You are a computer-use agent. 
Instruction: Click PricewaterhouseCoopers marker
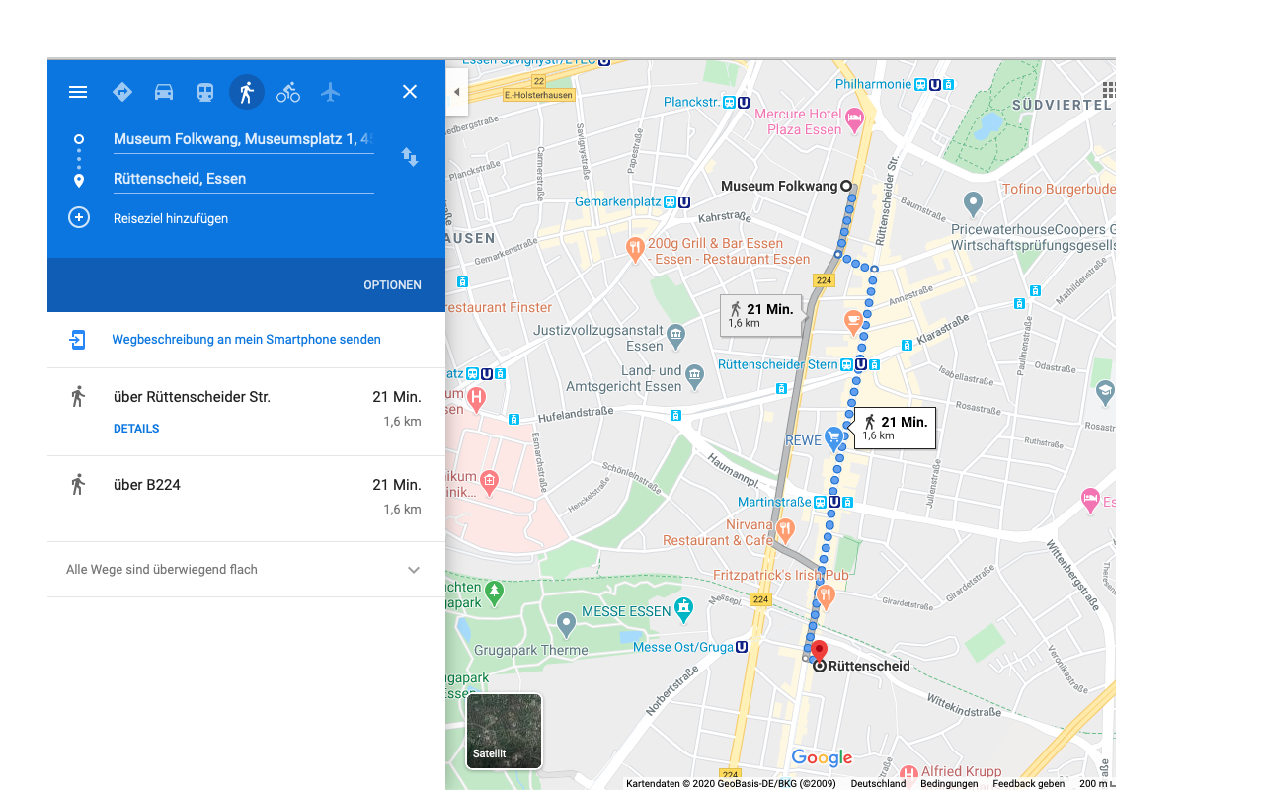[973, 203]
